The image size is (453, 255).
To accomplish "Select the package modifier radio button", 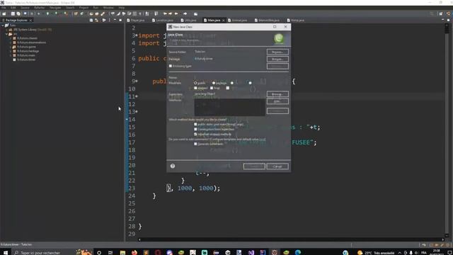I will pyautogui.click(x=214, y=83).
